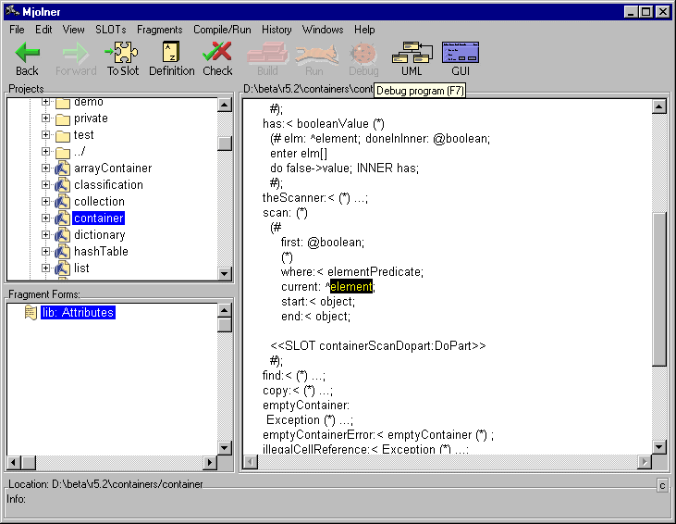676x524 pixels.
Task: Open the SLOTs menu
Action: (110, 30)
